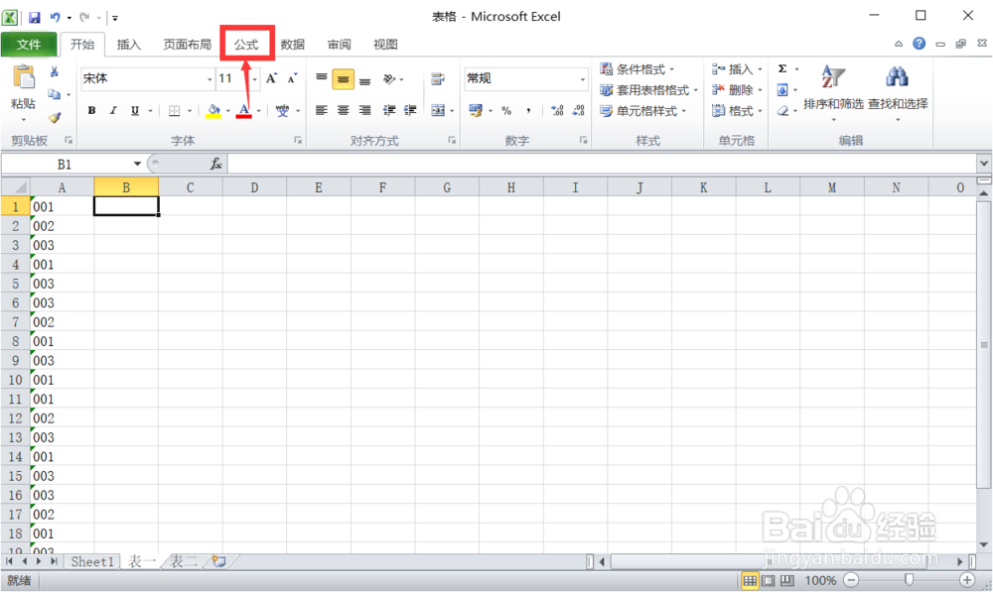Increase font size with the large A icon
993x592 pixels.
pyautogui.click(x=271, y=78)
